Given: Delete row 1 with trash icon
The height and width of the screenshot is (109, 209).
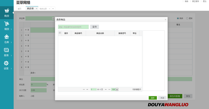Looking at the screenshot, I should (28, 30).
